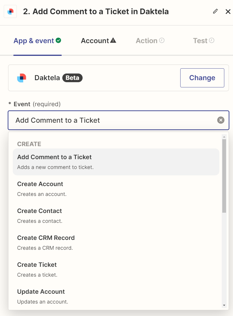Click the Beta badge next to Daktela
233x316 pixels.
(72, 78)
